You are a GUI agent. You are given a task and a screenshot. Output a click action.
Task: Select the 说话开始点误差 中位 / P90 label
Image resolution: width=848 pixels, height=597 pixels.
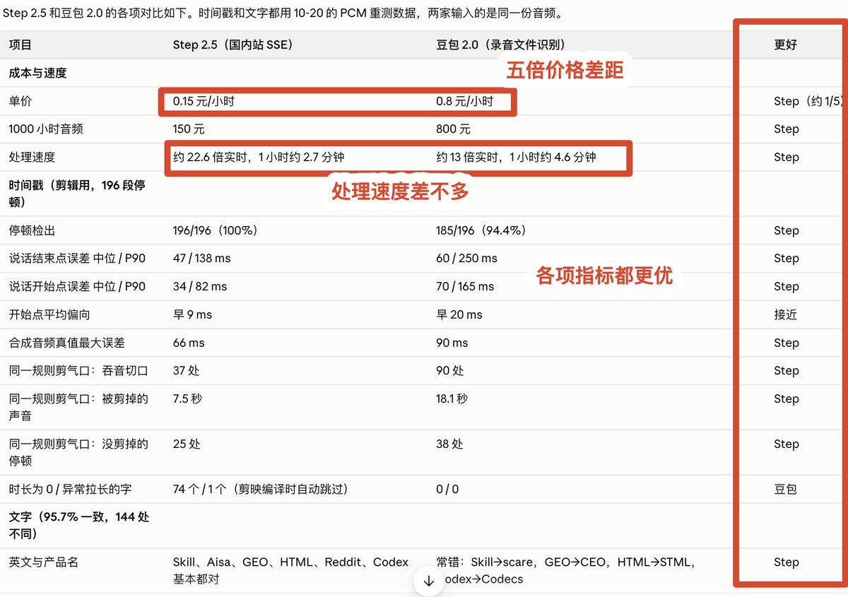77,286
